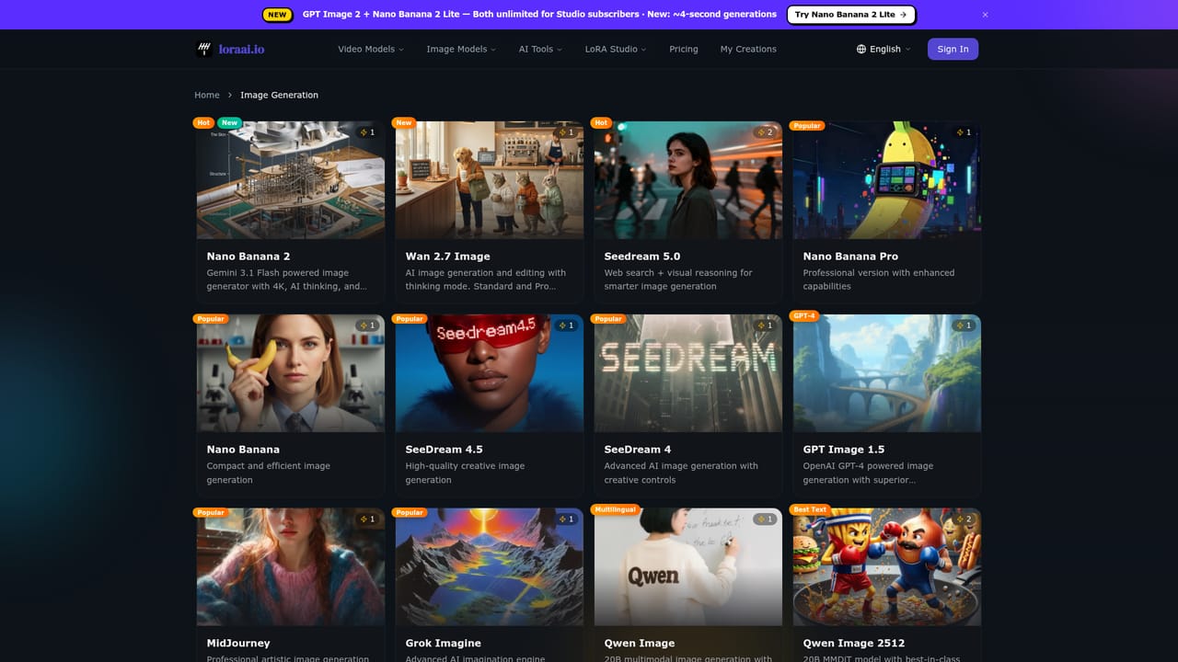Click the breadcrumb chevron separator after Home
Image resolution: width=1178 pixels, height=662 pixels.
pyautogui.click(x=230, y=95)
